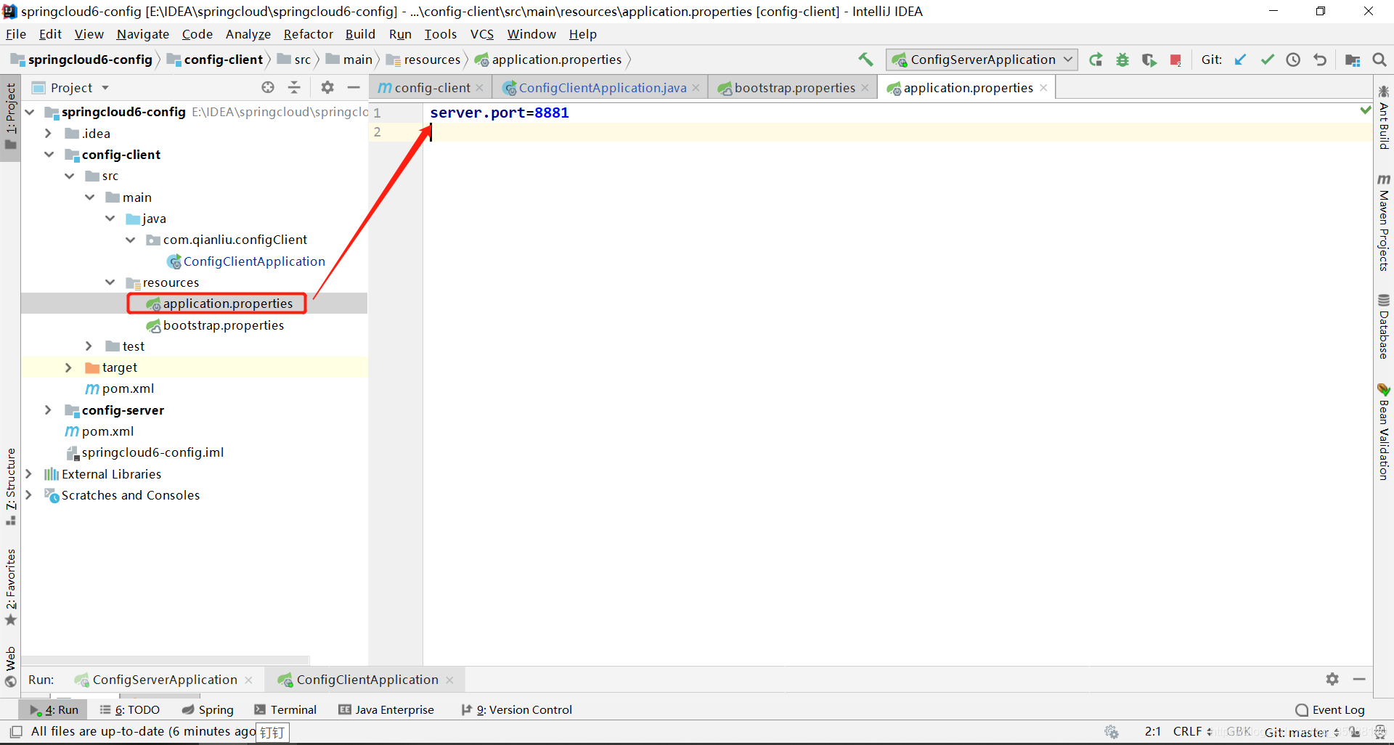Hide the Run tool window

[x=1359, y=679]
